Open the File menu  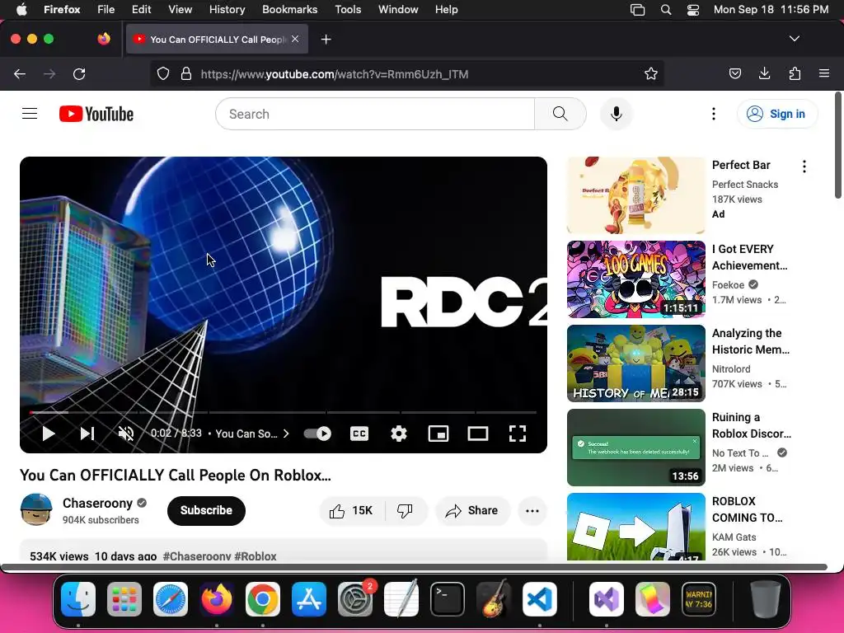click(x=105, y=9)
